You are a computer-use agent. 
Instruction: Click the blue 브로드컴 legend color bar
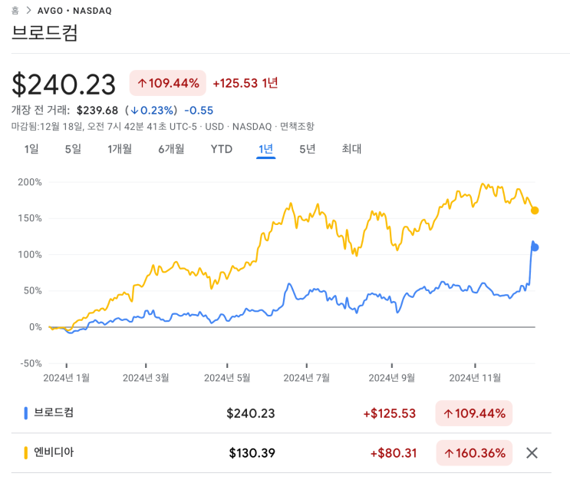point(26,413)
